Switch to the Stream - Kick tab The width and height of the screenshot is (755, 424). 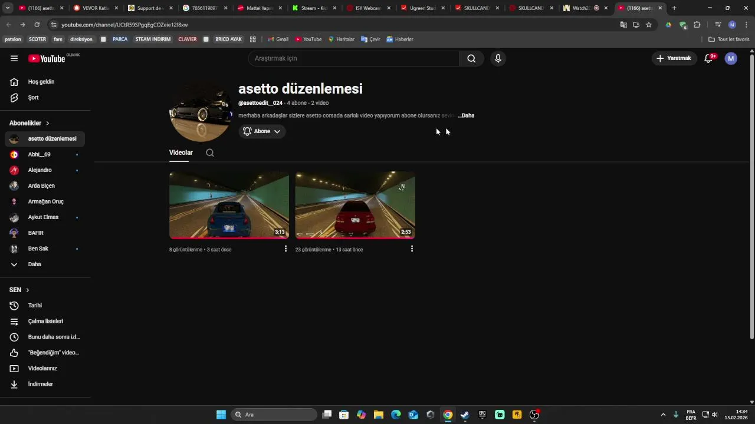pos(314,8)
